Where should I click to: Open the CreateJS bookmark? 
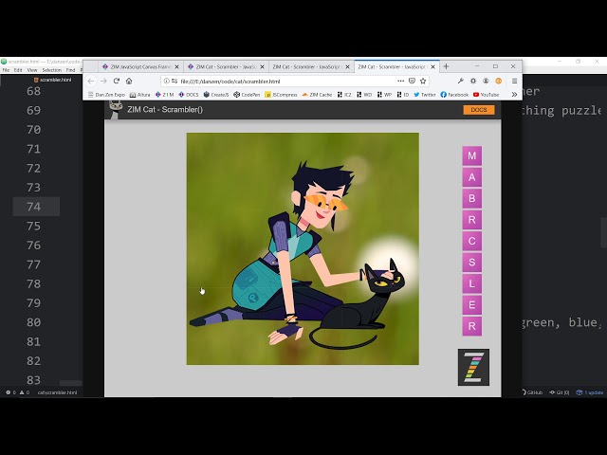[x=216, y=95]
